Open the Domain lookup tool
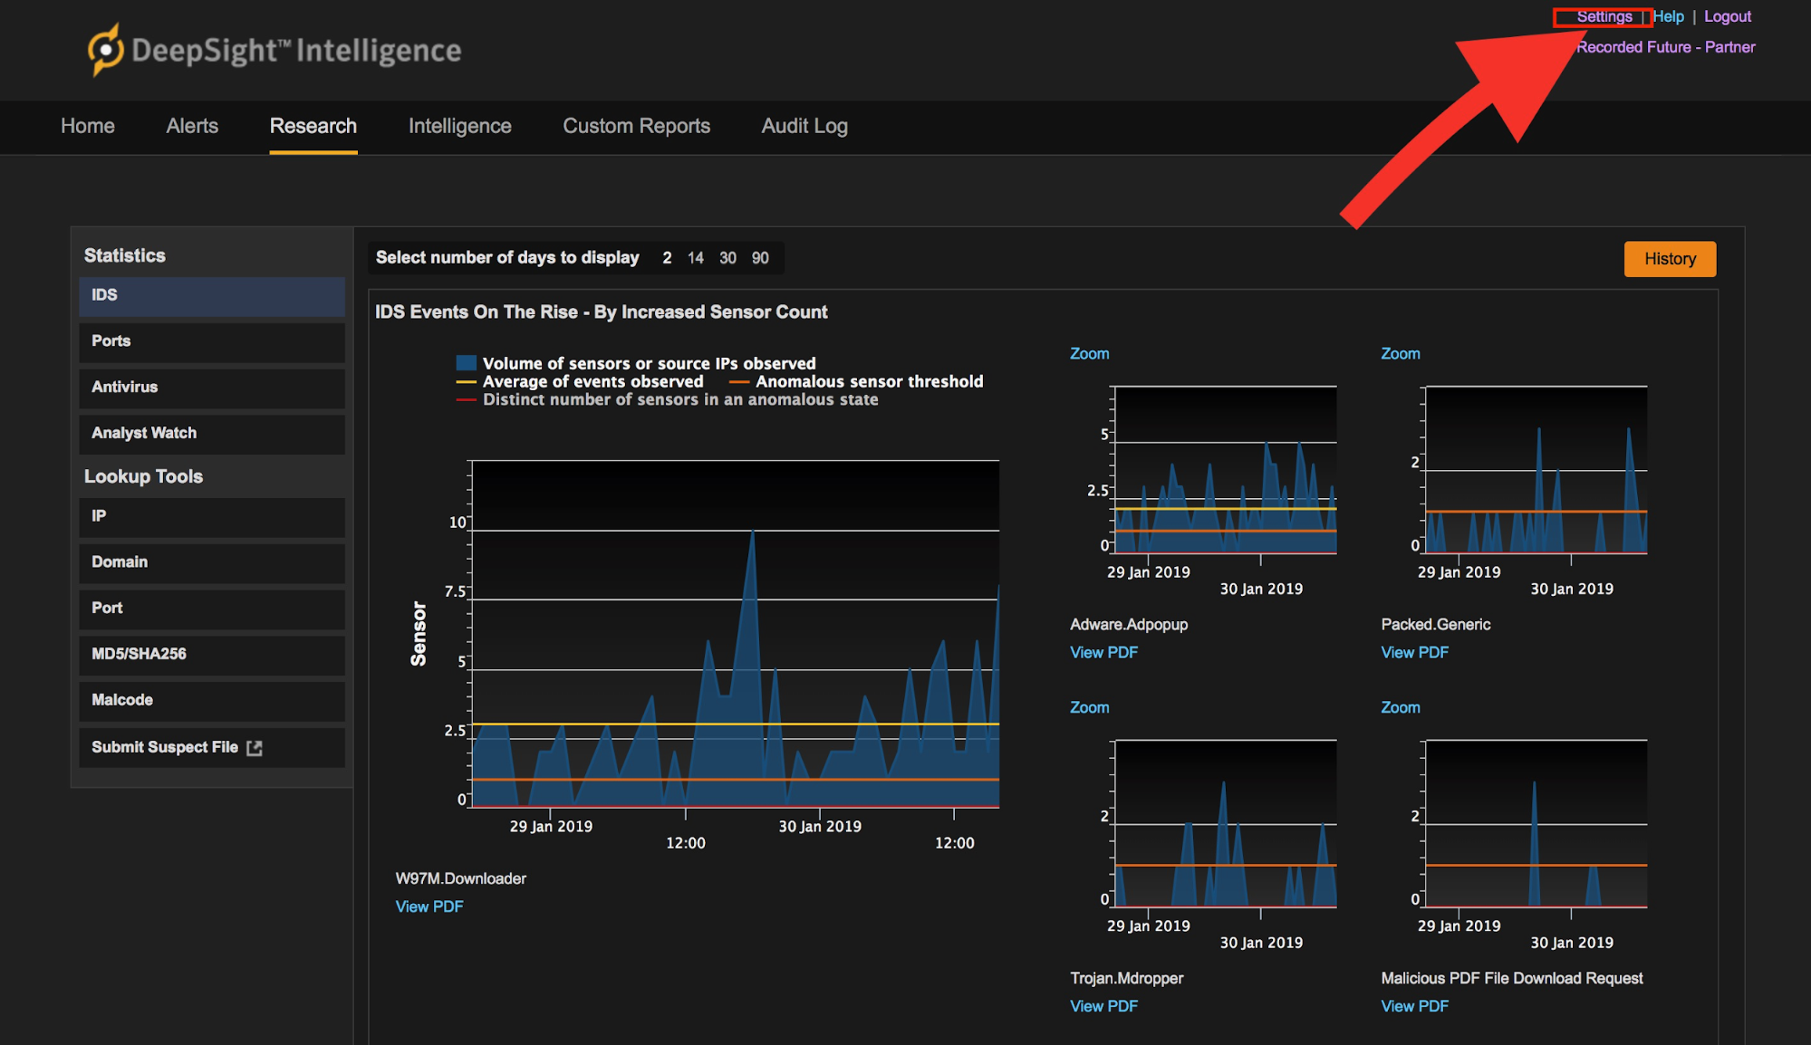 (212, 563)
